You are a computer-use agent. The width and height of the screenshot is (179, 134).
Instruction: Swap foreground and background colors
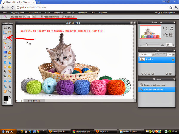click(10, 97)
